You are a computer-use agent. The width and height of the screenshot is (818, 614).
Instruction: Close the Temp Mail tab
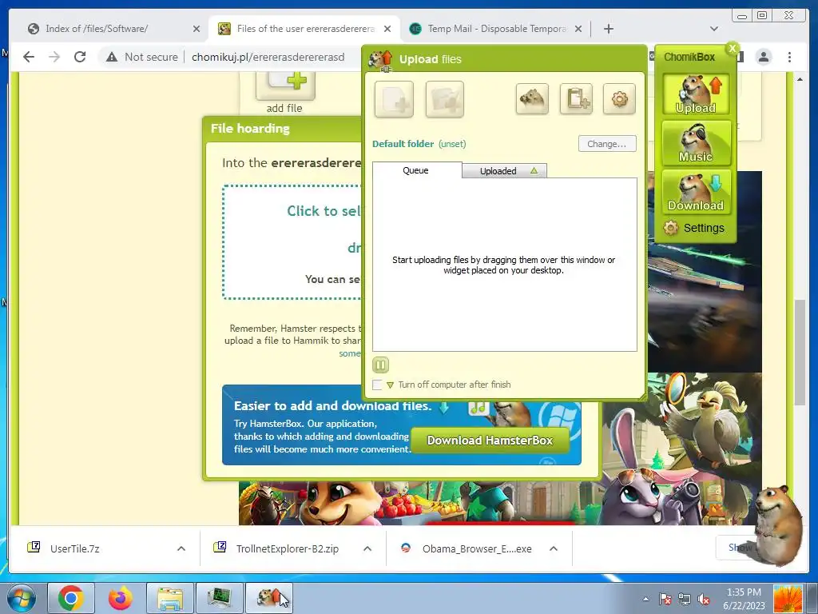pyautogui.click(x=578, y=29)
